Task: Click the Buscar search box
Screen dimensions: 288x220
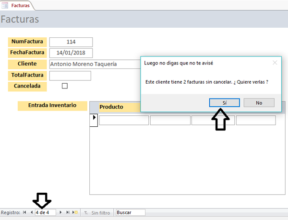Action: click(131, 212)
